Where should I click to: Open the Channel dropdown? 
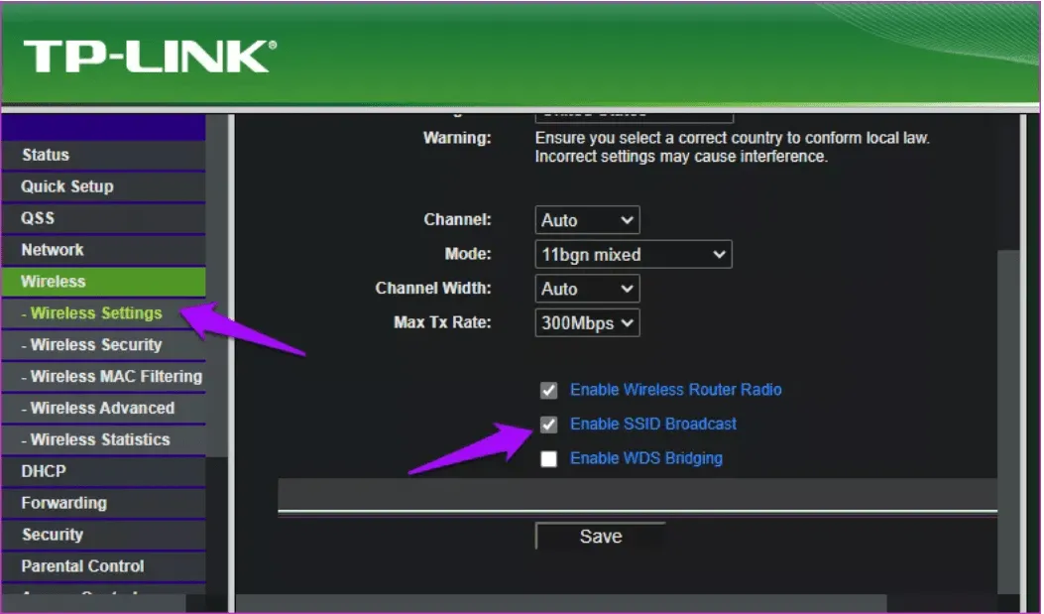[587, 220]
